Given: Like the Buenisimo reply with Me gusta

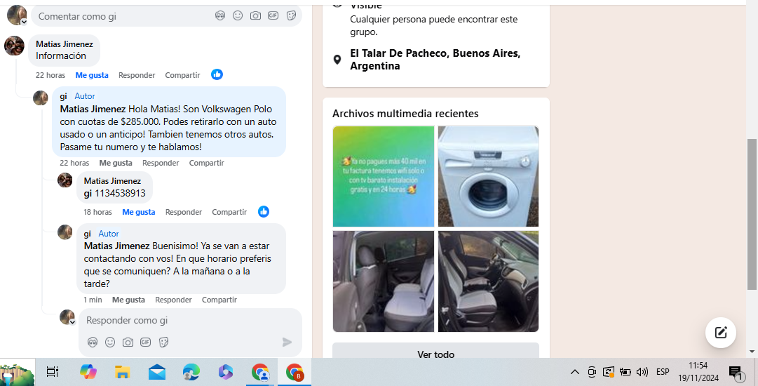Looking at the screenshot, I should (x=128, y=300).
